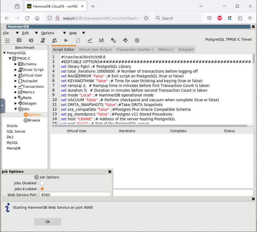This screenshot has height=232, width=257.
Task: Open the Options menu
Action: tap(48, 33)
